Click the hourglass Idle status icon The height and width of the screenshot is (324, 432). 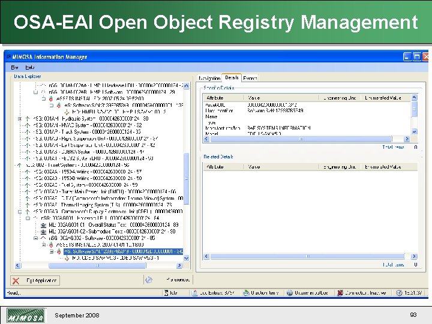point(166,293)
